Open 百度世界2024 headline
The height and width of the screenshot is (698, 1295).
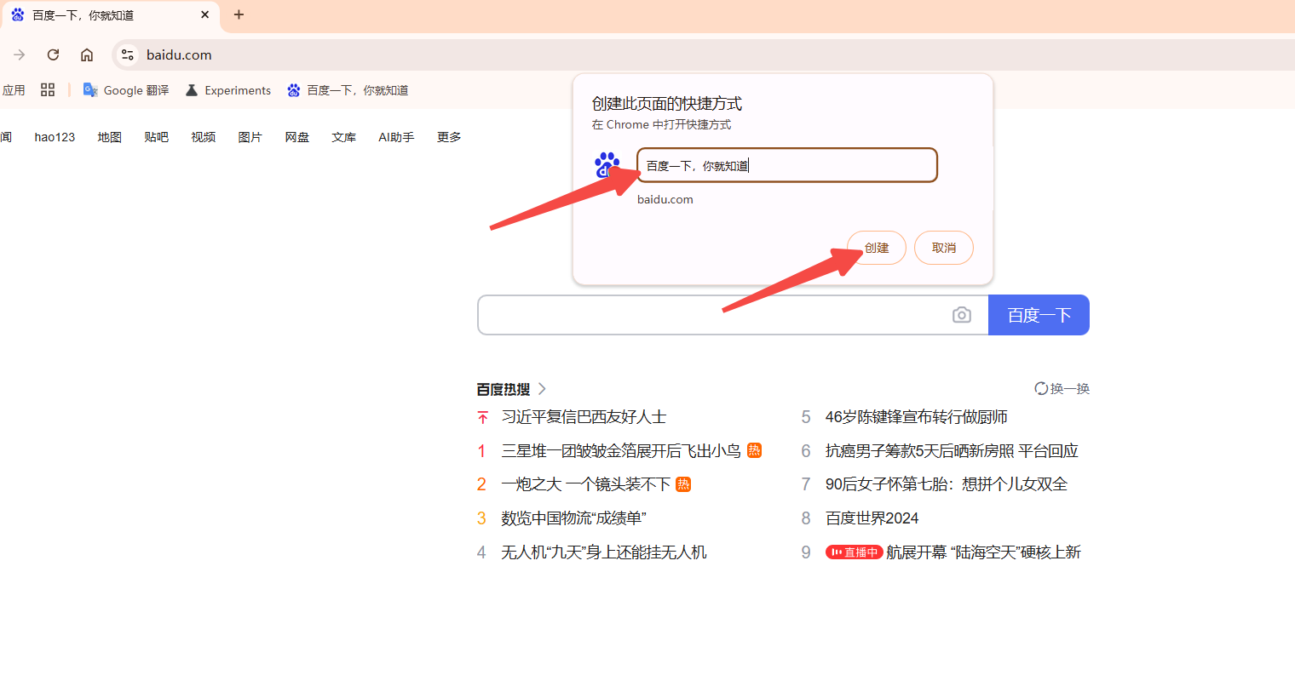pos(872,518)
